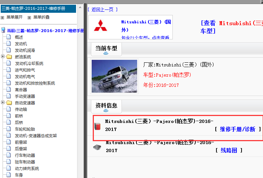
Task: Click the folder icon next to 自动变速器
Action: point(9,102)
